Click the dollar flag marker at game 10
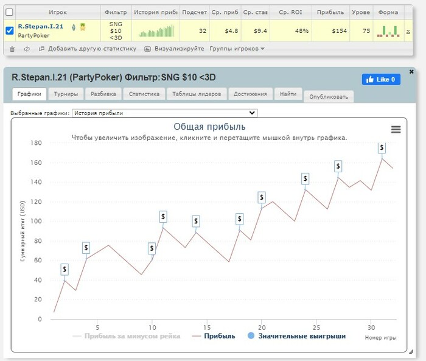The image size is (426, 361). [x=152, y=248]
